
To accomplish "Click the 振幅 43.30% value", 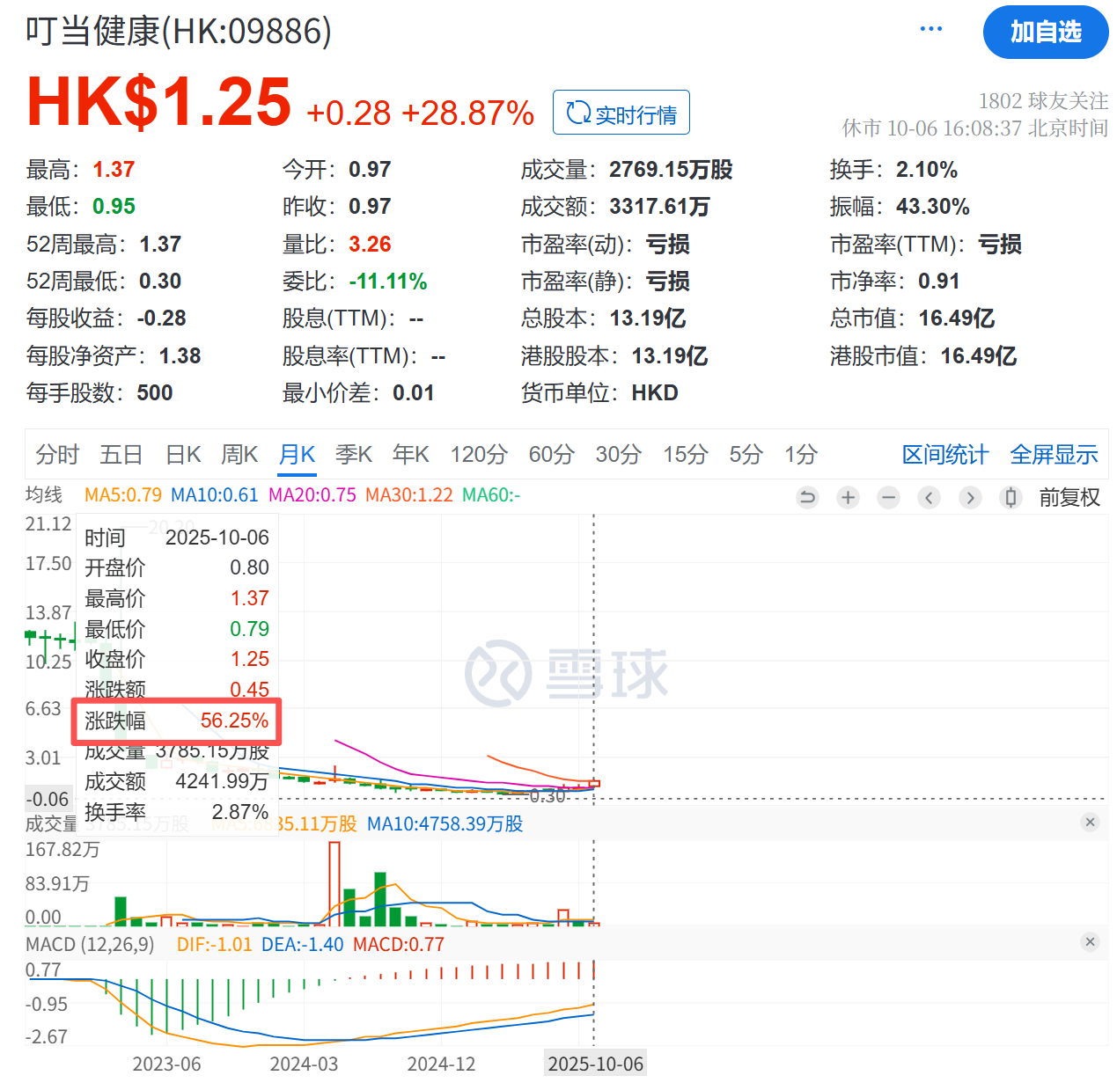I will click(933, 207).
